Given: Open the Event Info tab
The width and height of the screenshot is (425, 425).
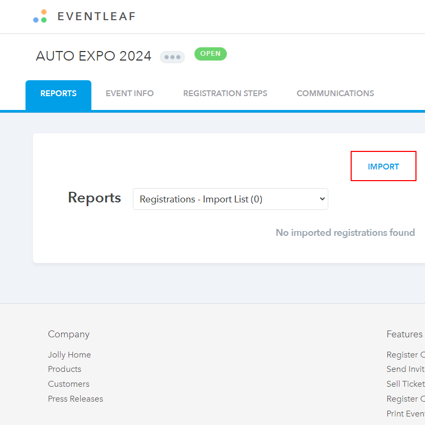Looking at the screenshot, I should pyautogui.click(x=130, y=93).
